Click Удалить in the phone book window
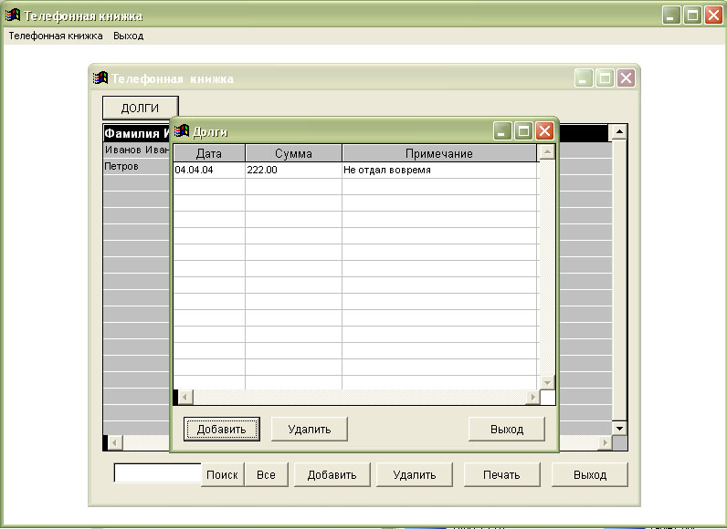 (x=415, y=474)
